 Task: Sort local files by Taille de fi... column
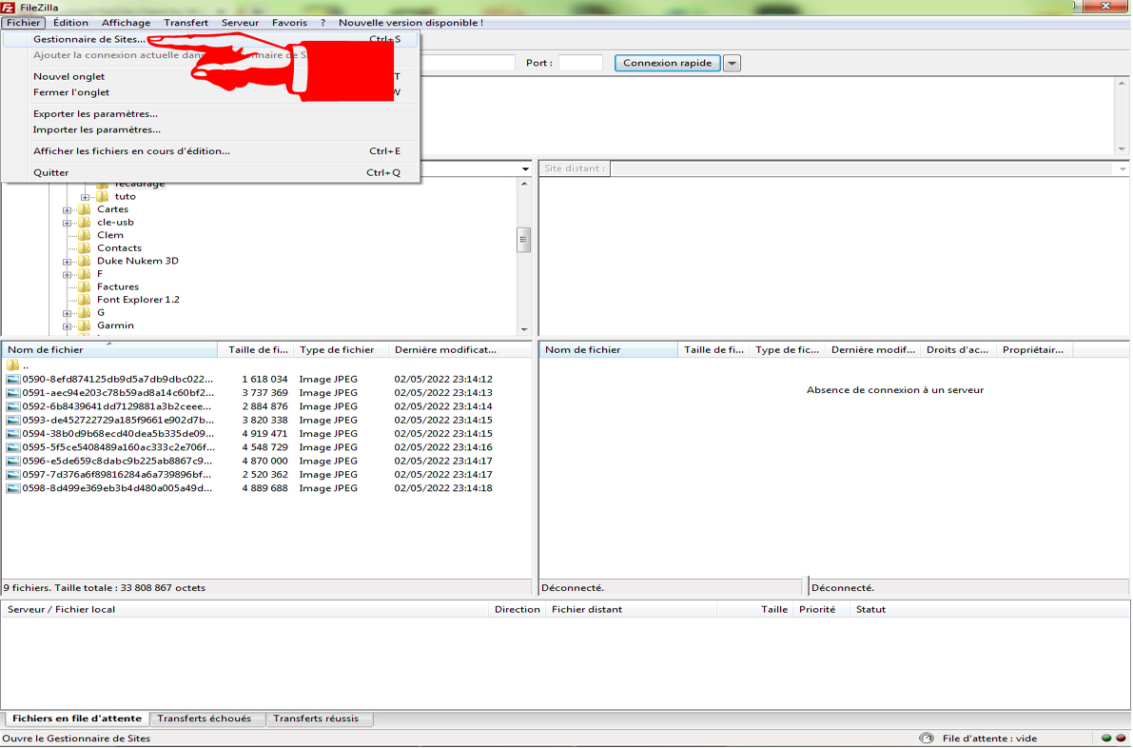coord(257,350)
